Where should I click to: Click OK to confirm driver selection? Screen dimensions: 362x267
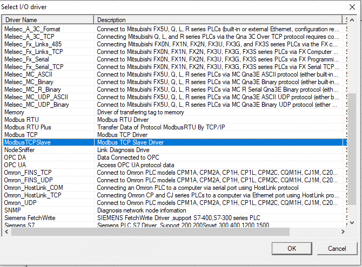[x=292, y=248]
